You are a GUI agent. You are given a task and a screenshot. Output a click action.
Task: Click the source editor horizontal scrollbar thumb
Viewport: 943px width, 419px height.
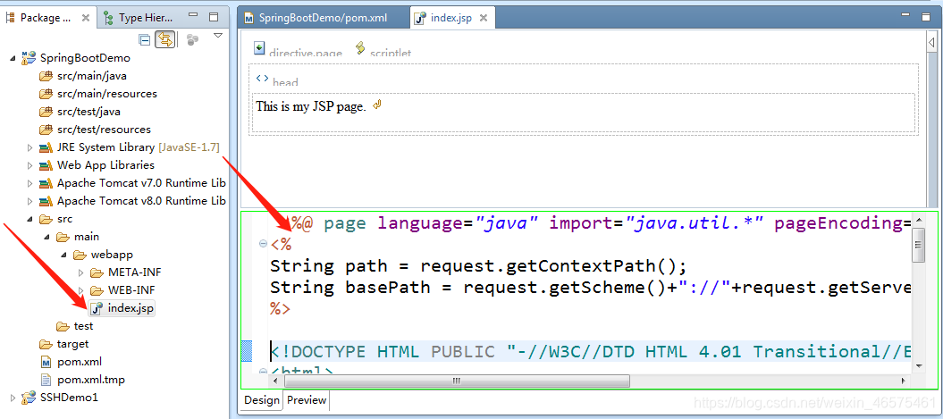[457, 381]
